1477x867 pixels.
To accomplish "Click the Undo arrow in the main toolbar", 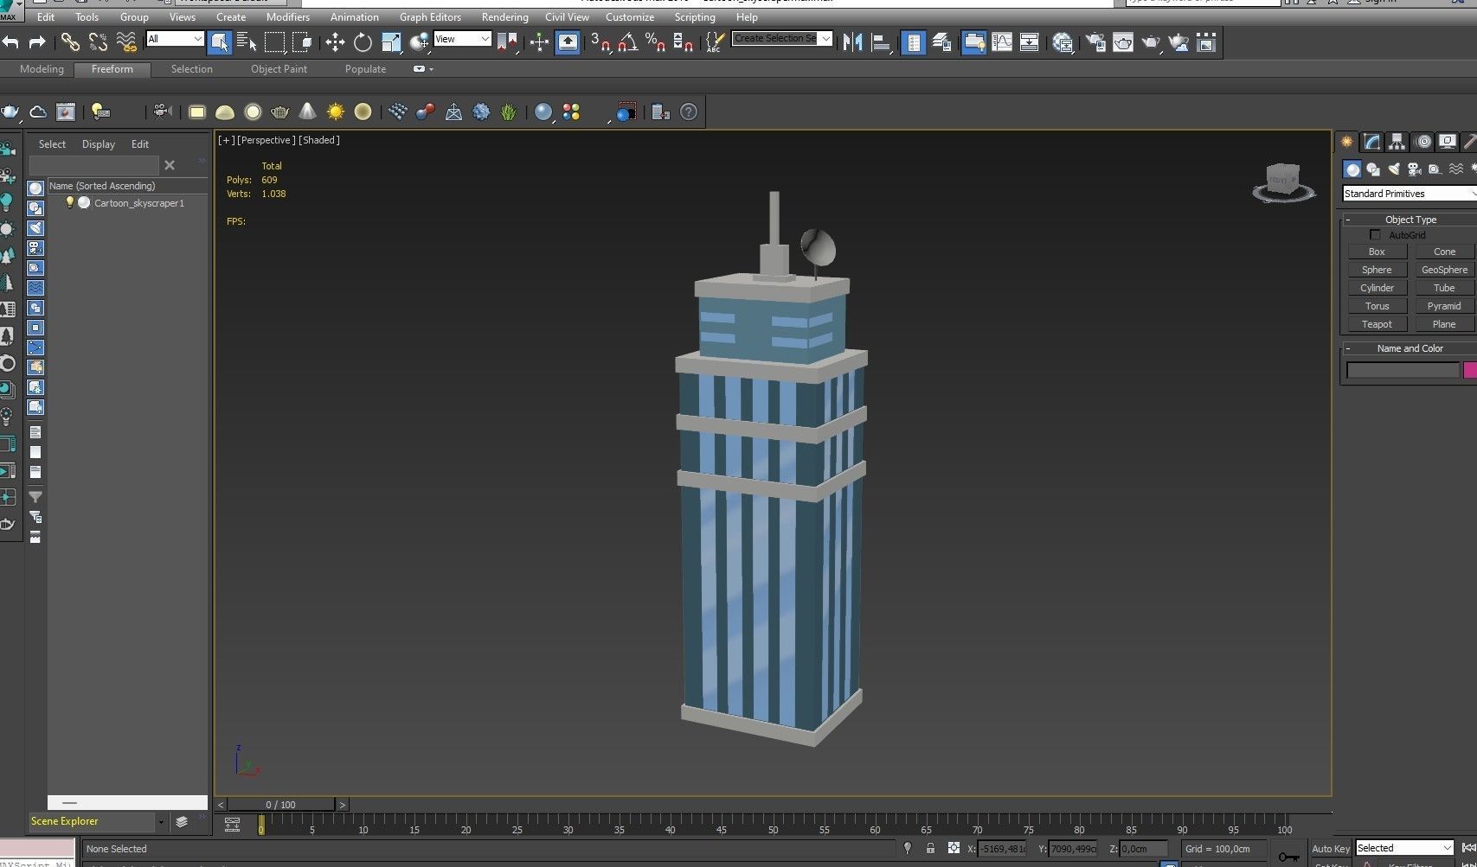I will (x=10, y=41).
